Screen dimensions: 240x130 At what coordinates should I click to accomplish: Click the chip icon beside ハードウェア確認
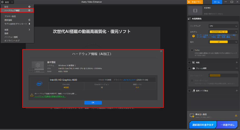[29, 10]
